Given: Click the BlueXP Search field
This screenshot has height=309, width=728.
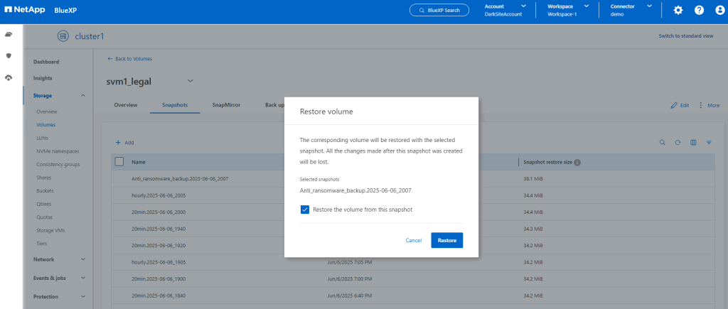Looking at the screenshot, I should point(439,10).
